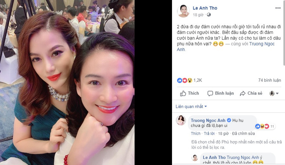This screenshot has width=285, height=165.
Task: Open the 18 giờ post timestamp
Action: [x=198, y=15]
